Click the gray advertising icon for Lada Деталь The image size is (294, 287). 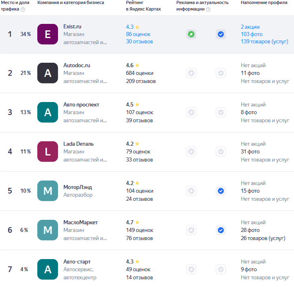click(191, 151)
